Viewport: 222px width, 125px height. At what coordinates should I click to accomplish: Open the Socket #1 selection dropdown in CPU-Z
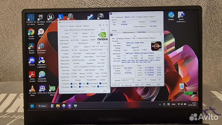pyautogui.click(x=128, y=80)
